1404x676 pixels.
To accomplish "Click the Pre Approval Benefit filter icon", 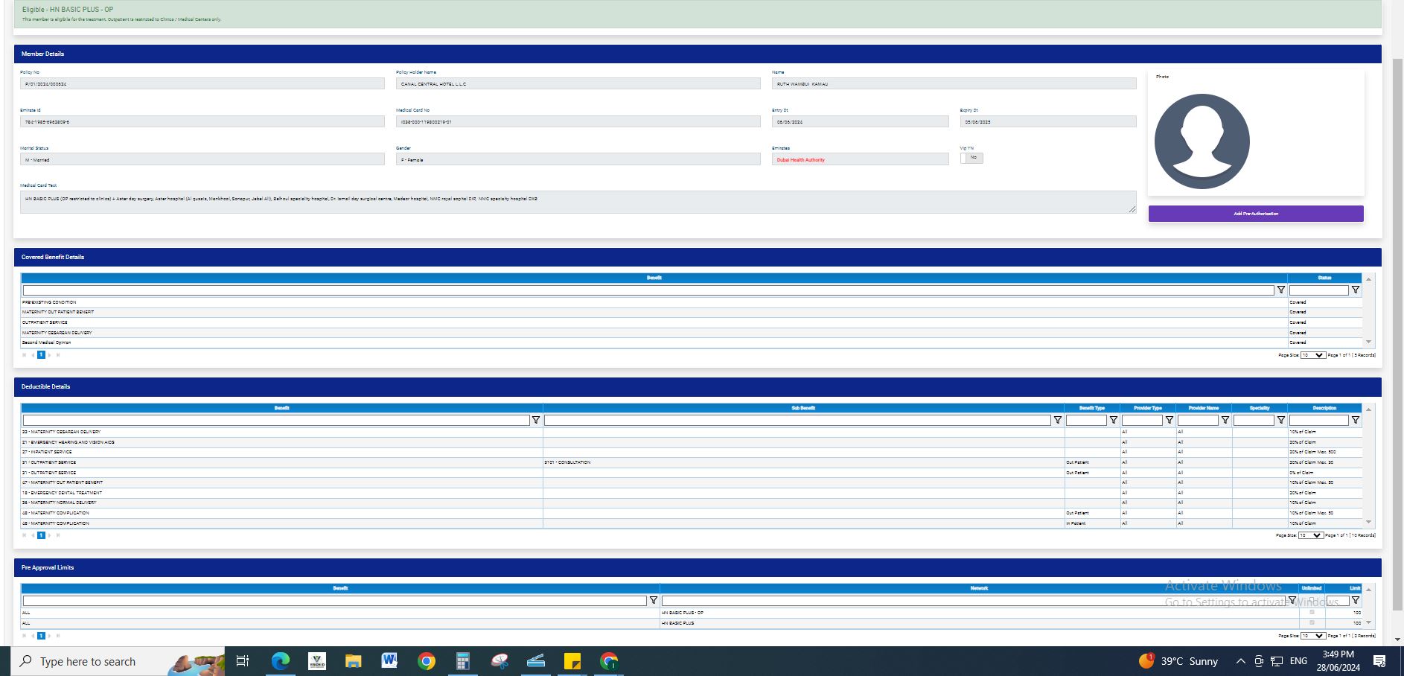I will tap(653, 601).
